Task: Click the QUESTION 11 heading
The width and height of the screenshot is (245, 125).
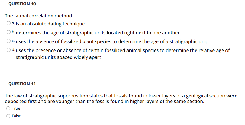Action: coord(22,84)
